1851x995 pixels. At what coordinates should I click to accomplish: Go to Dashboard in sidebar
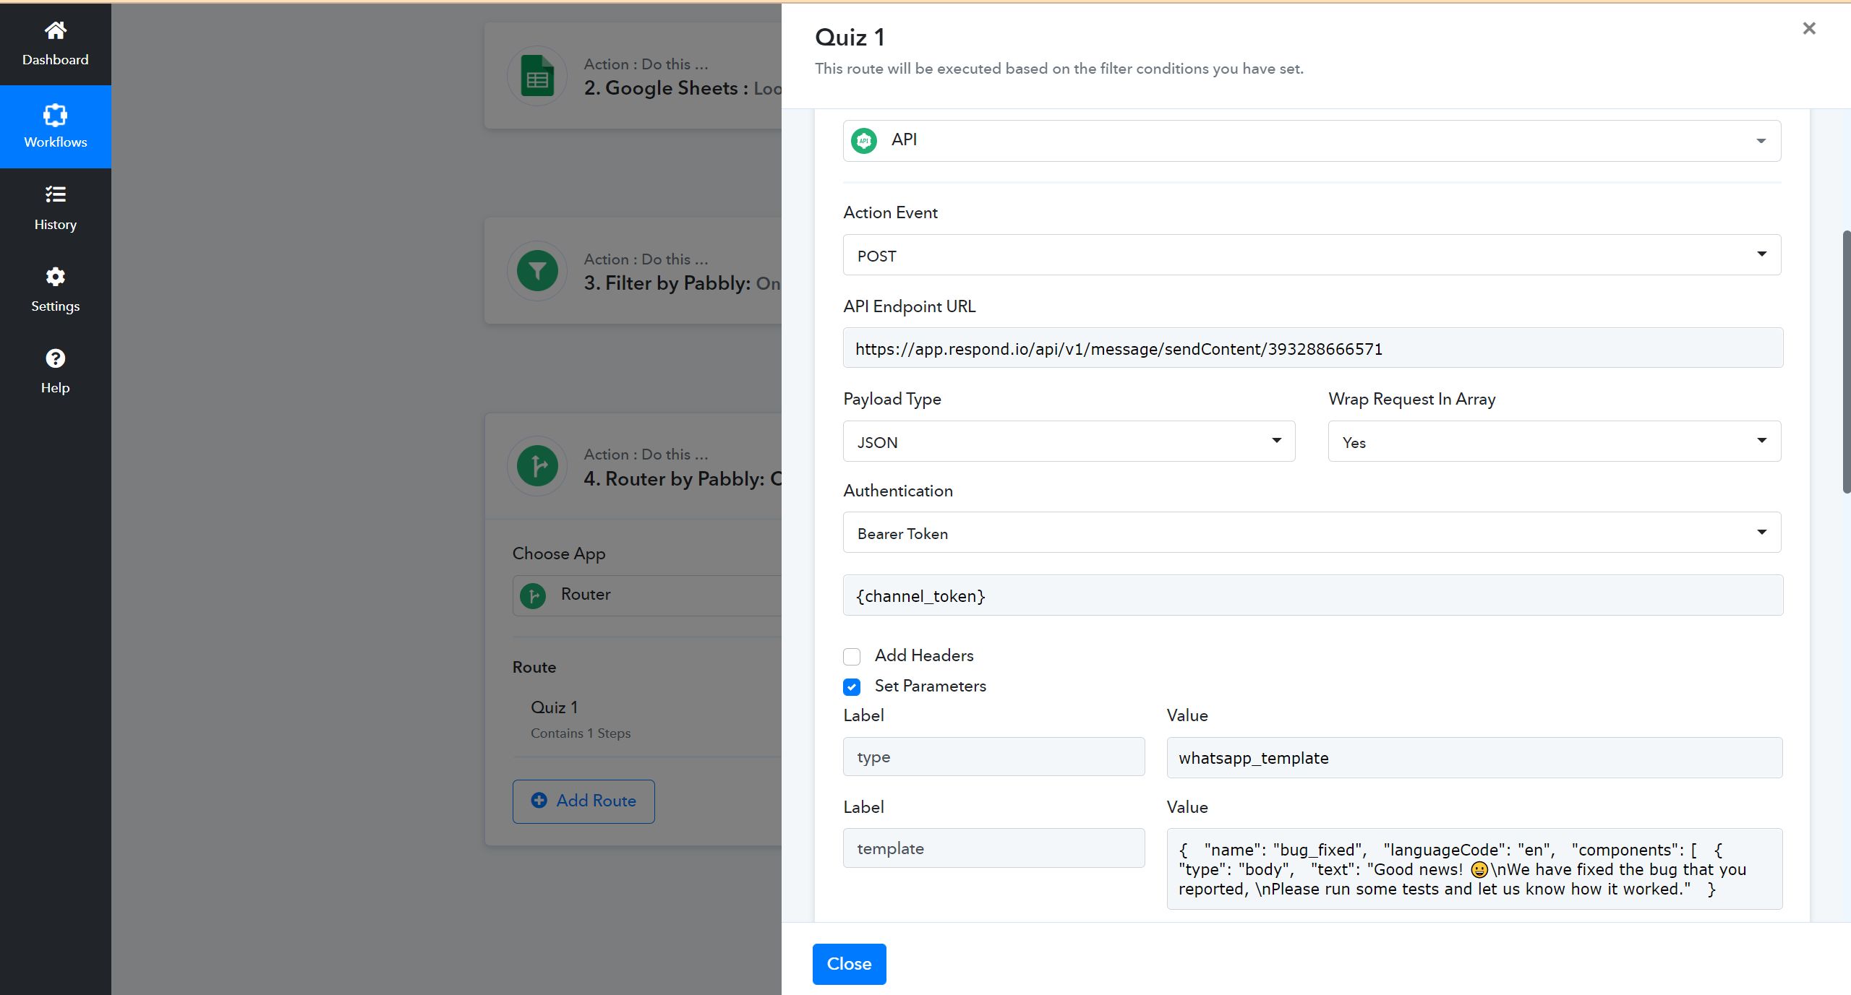tap(56, 44)
